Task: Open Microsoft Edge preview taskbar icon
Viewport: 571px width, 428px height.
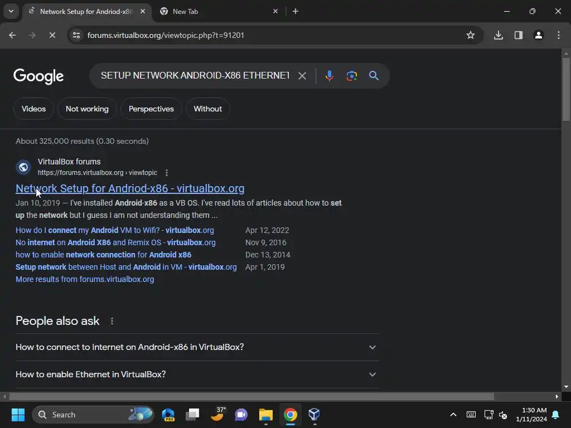Action: (168, 415)
